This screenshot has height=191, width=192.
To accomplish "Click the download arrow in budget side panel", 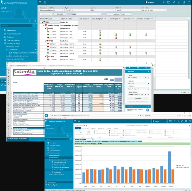I will click(x=130, y=67).
